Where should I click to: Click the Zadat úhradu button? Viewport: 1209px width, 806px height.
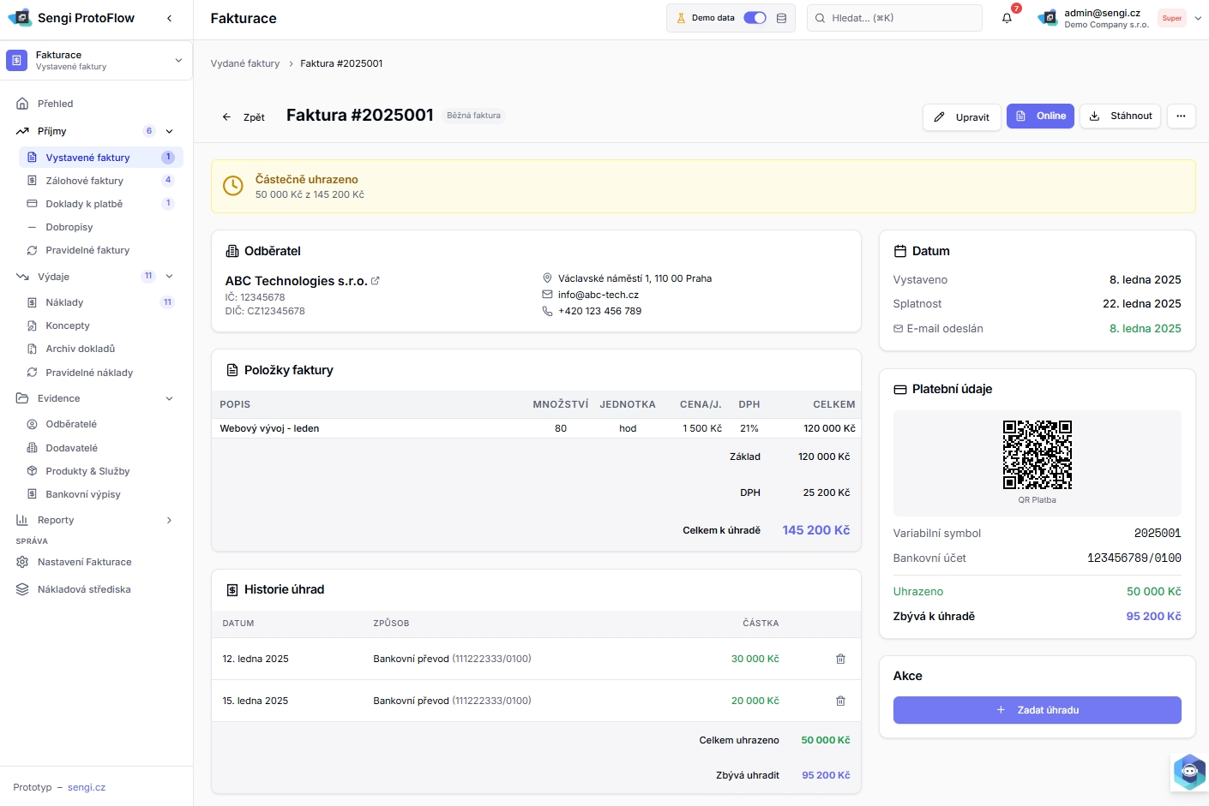(x=1037, y=710)
